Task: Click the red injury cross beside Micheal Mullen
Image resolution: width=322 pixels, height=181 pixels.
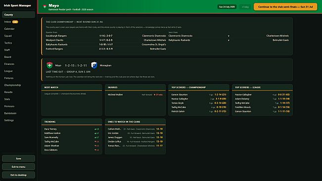Action: tap(154, 95)
